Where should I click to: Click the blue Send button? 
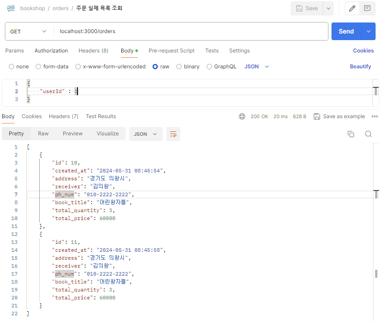[x=346, y=31]
